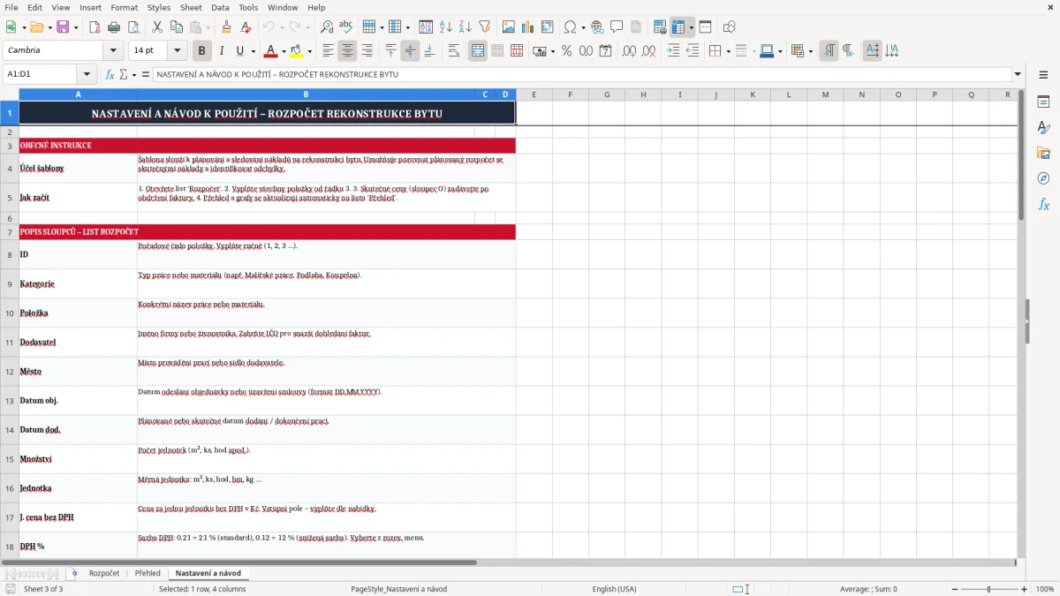Open the Borders dropdown arrow
Image resolution: width=1060 pixels, height=596 pixels.
[x=728, y=51]
